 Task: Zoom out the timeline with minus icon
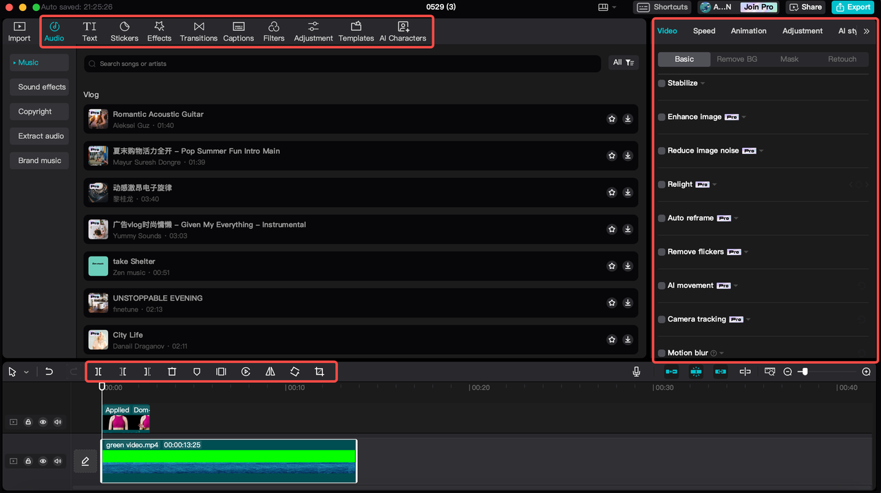tap(787, 371)
